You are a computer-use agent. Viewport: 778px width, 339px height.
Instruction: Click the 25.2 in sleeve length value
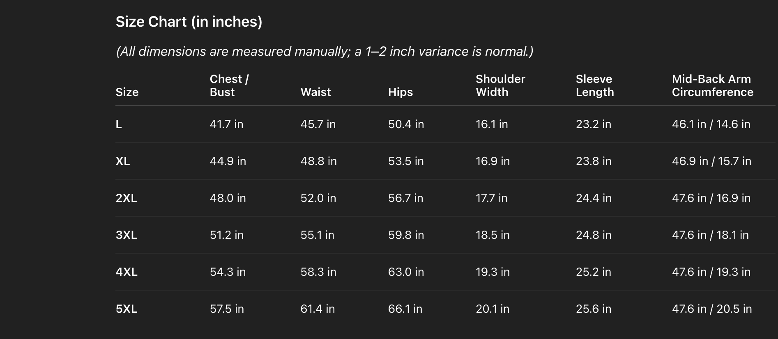pos(593,272)
